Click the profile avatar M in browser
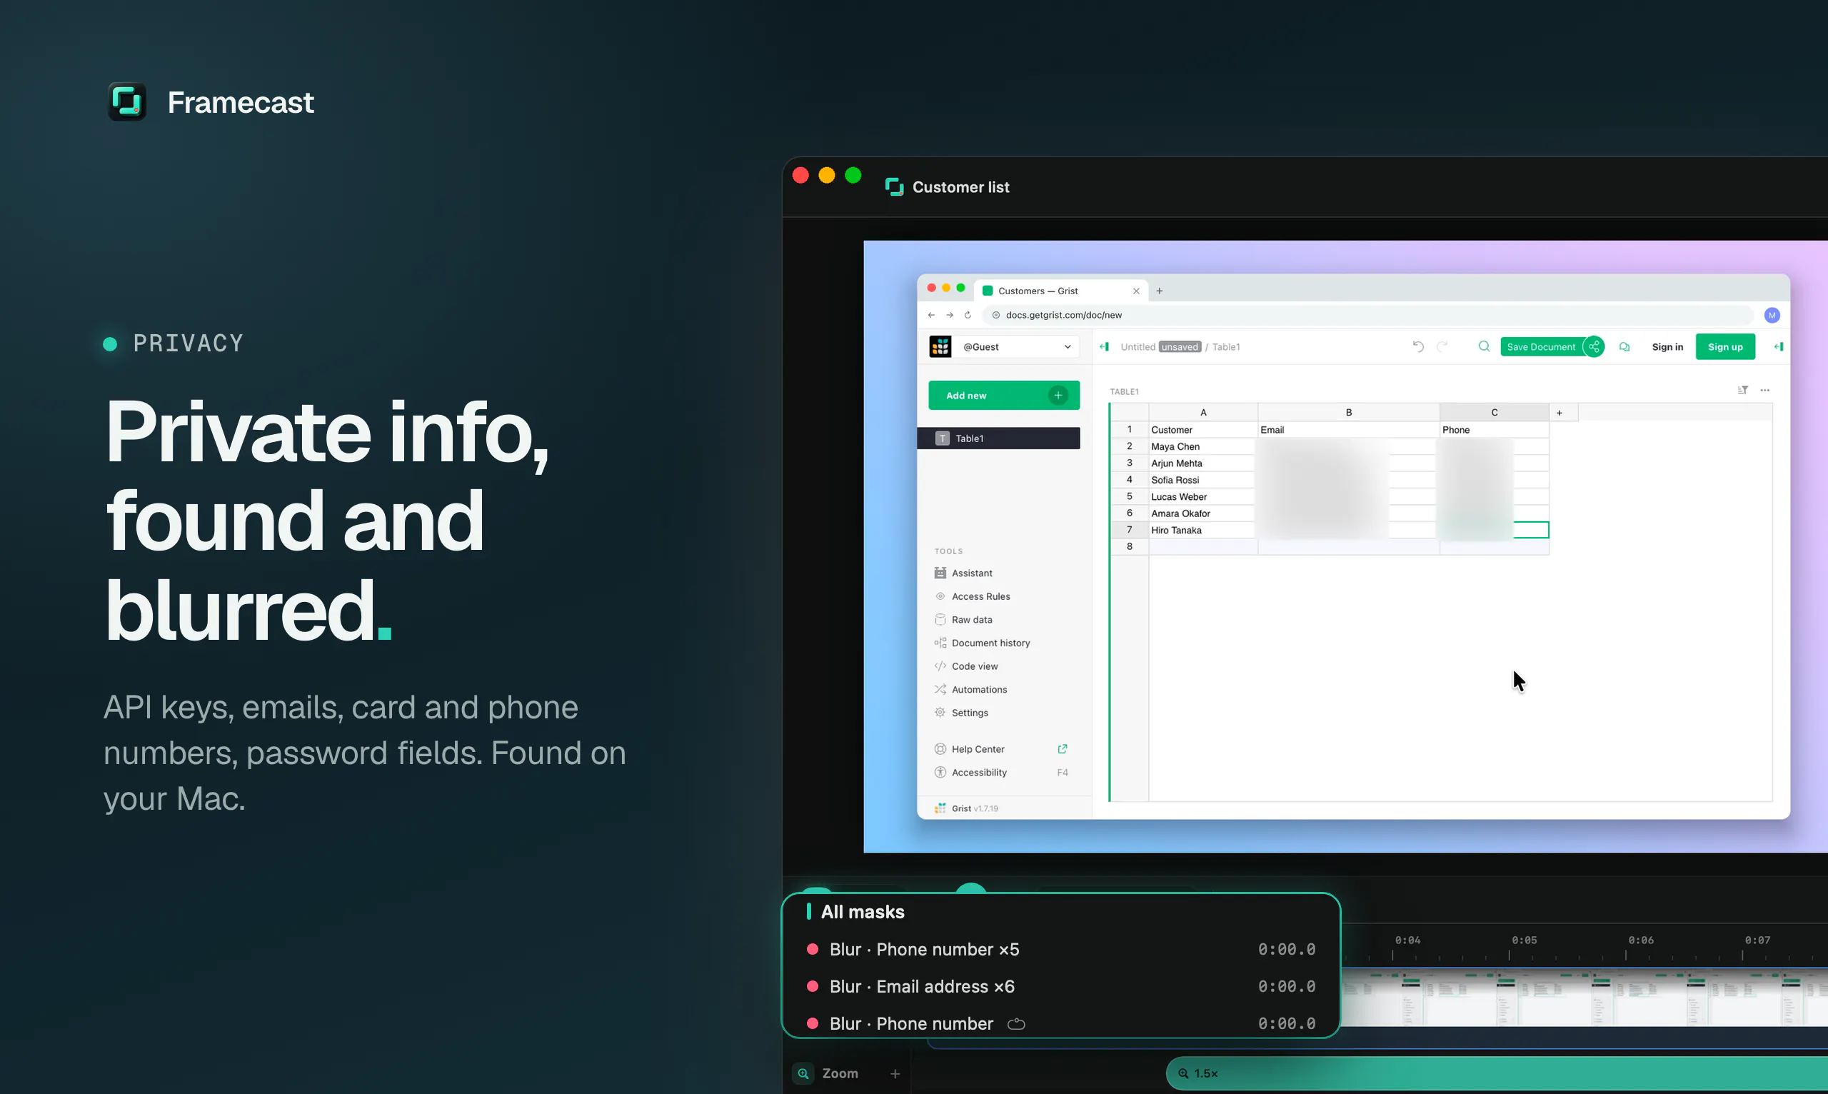The width and height of the screenshot is (1828, 1094). pyautogui.click(x=1772, y=316)
